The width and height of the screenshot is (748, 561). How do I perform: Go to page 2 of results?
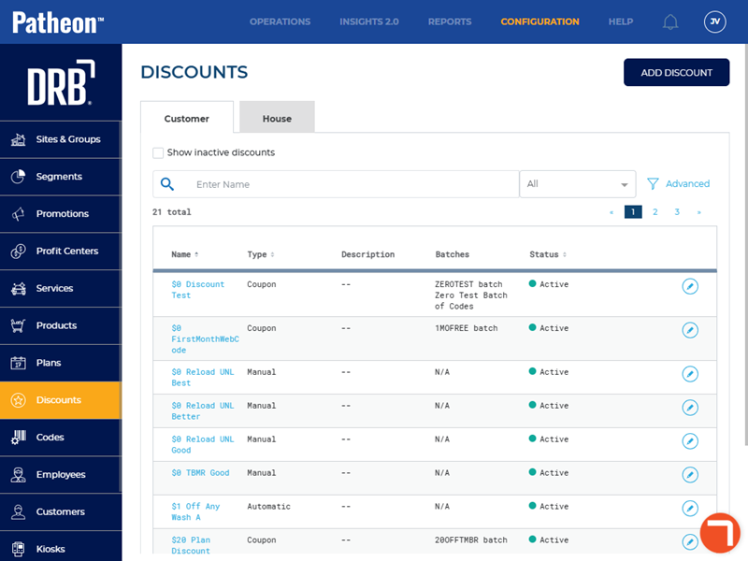(x=655, y=212)
